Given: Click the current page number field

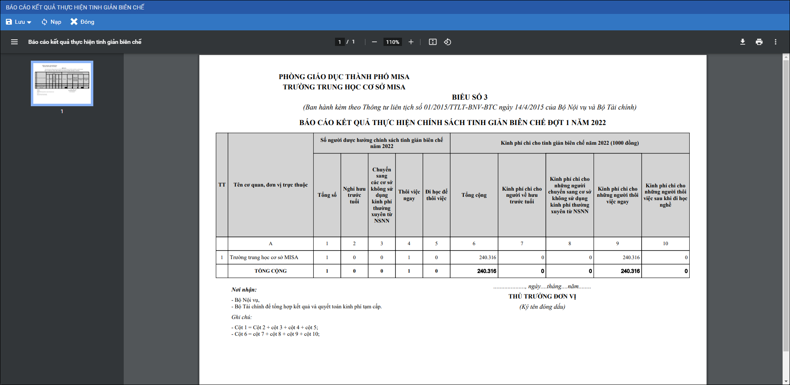Looking at the screenshot, I should pyautogui.click(x=340, y=42).
